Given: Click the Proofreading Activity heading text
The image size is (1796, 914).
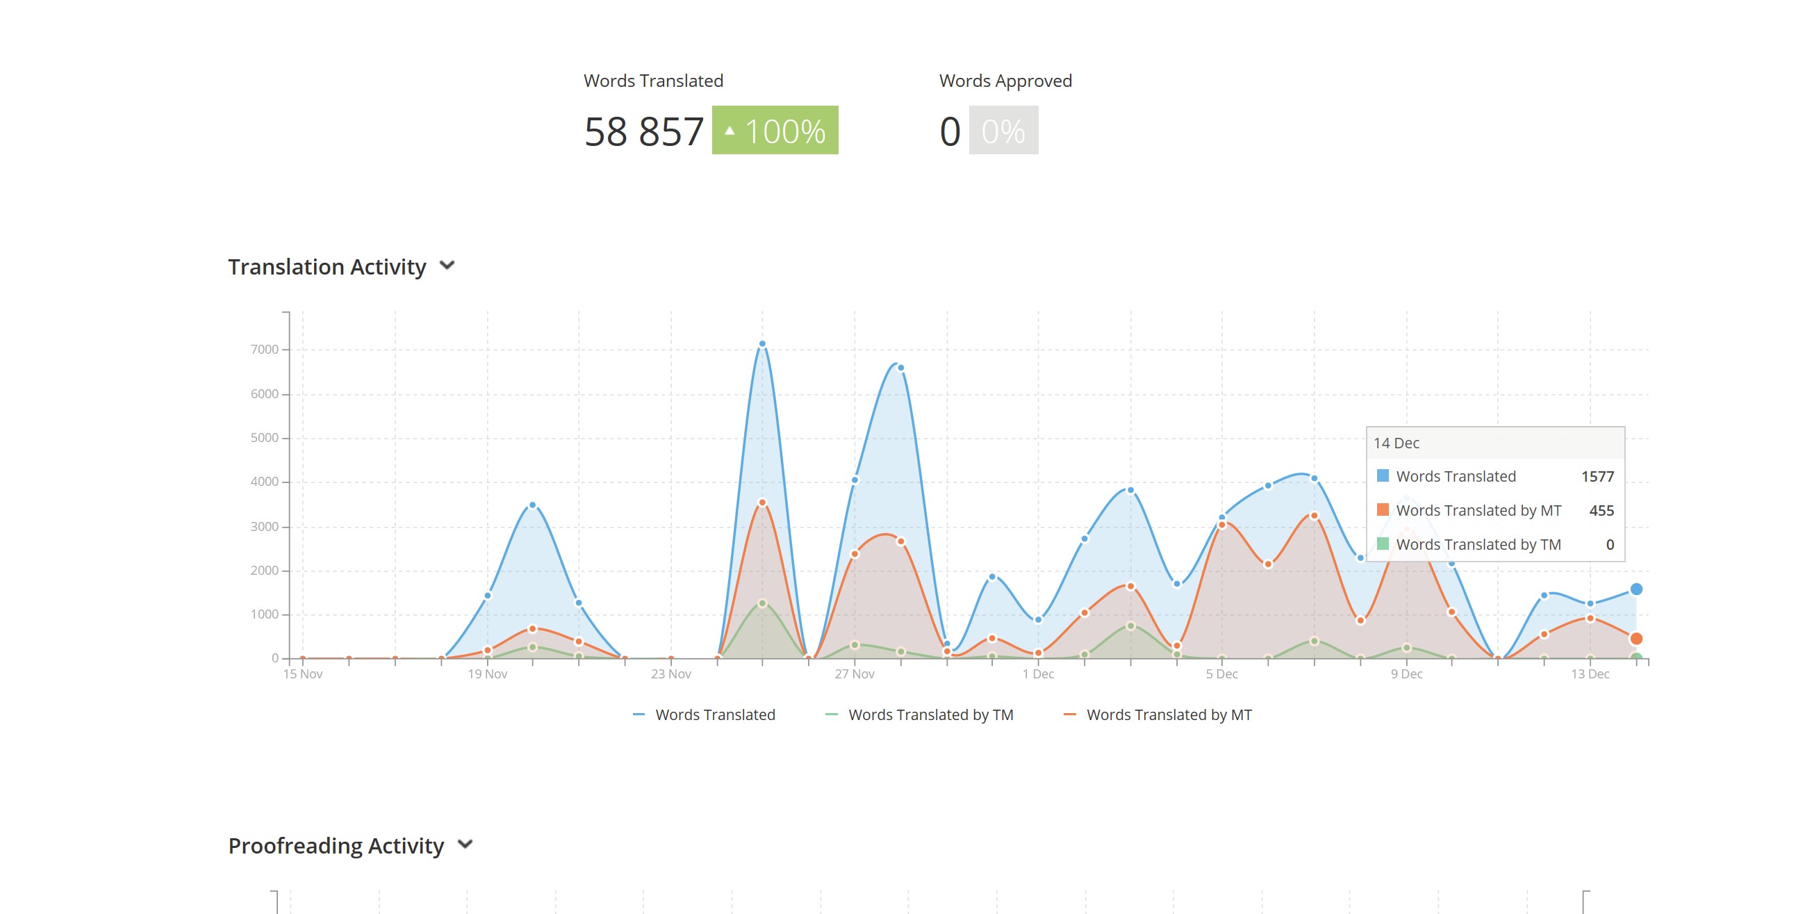Looking at the screenshot, I should 336,845.
